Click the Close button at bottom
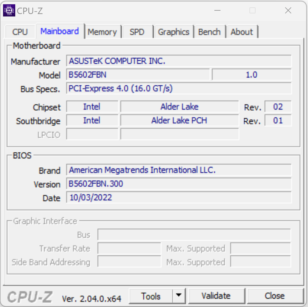The height and width of the screenshot is (307, 308). 275,296
